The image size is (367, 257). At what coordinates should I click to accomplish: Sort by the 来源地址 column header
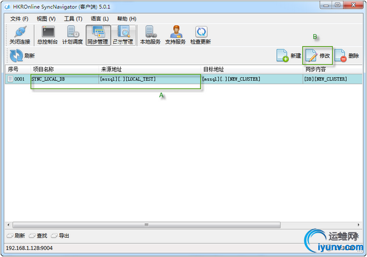[149, 70]
